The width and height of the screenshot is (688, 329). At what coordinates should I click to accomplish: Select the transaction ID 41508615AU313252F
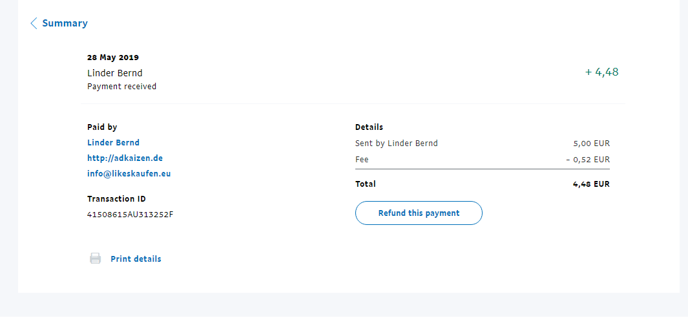[x=130, y=214]
